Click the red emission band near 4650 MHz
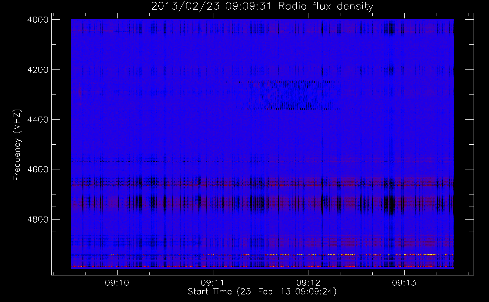This screenshot has height=302, width=489. pos(262,182)
